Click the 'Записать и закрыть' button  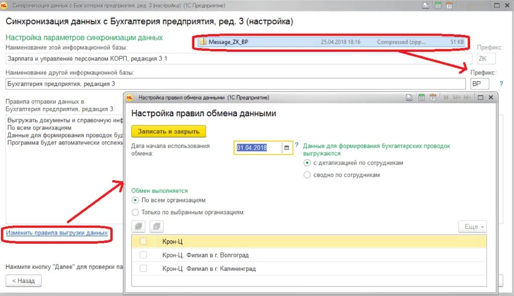169,131
